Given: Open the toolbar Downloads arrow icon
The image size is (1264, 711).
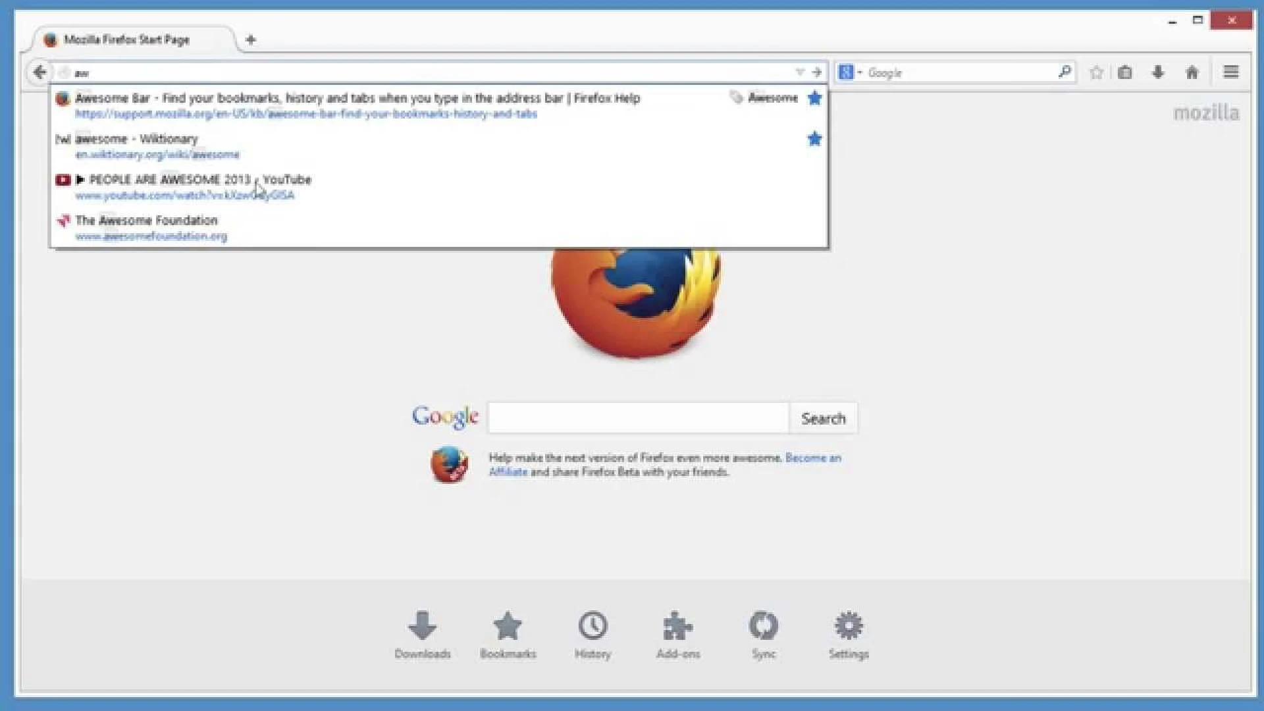Looking at the screenshot, I should click(x=1157, y=72).
